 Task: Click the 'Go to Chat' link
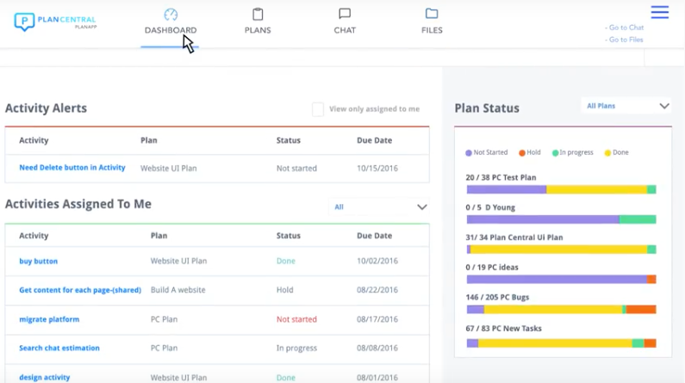tap(626, 28)
